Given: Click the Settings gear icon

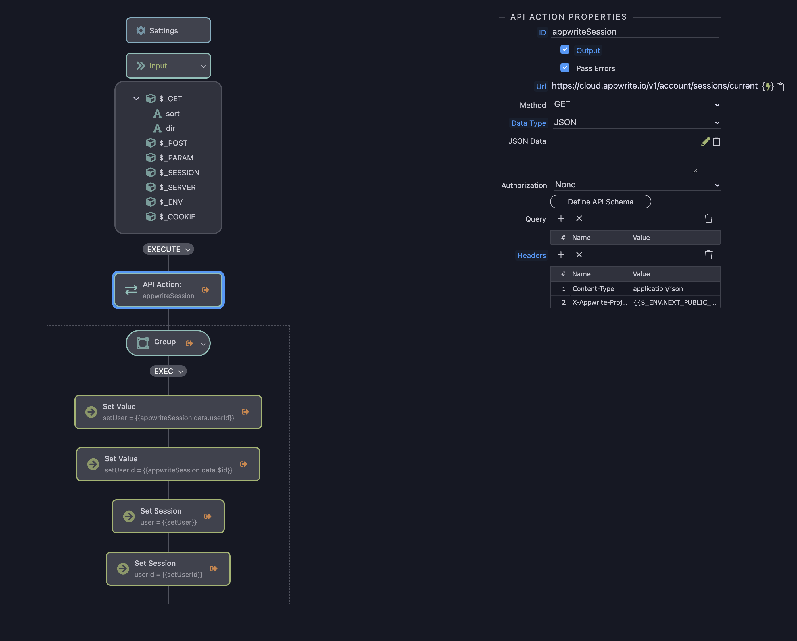Looking at the screenshot, I should [x=141, y=31].
